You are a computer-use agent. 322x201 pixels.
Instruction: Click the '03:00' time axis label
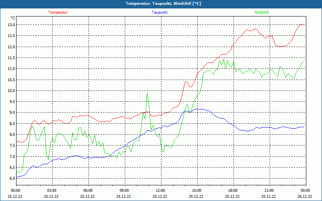pos(52,191)
